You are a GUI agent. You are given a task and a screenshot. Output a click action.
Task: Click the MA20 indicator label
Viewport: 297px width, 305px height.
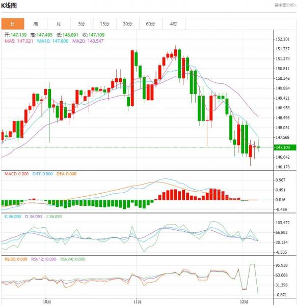pos(88,41)
